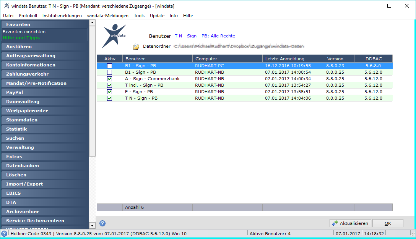Sort by the Letzte Anmeldung column header
Viewport: 416px width, 239px height.
(x=289, y=59)
